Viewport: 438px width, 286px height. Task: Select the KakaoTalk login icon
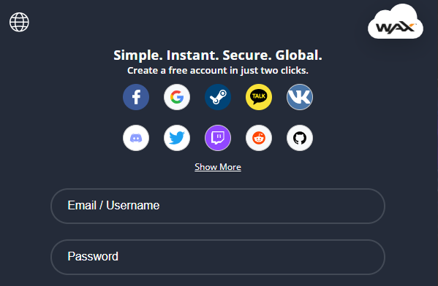pyautogui.click(x=259, y=97)
